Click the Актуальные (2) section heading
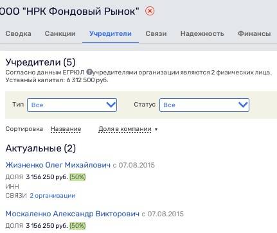 (40, 148)
